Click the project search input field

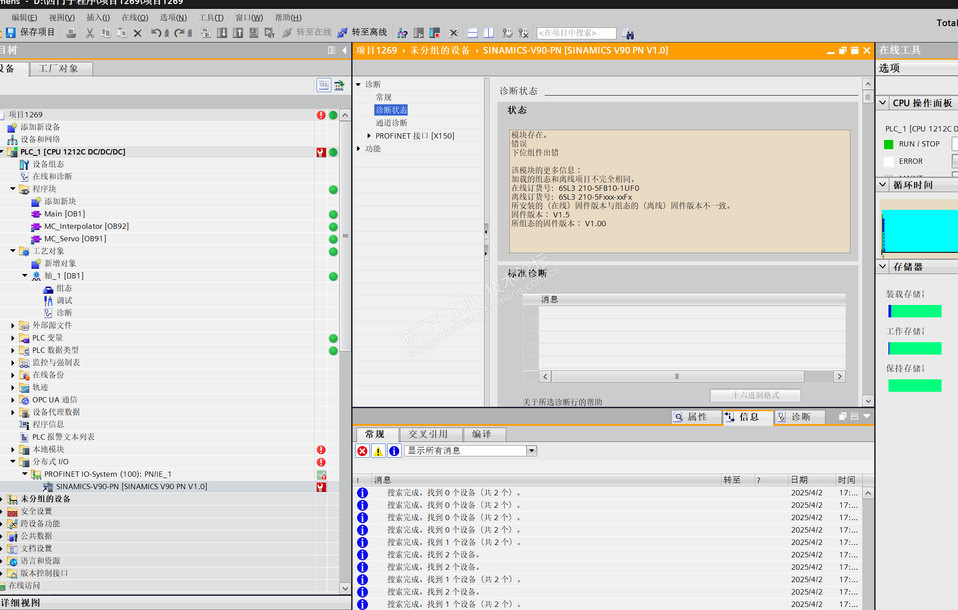(x=576, y=33)
